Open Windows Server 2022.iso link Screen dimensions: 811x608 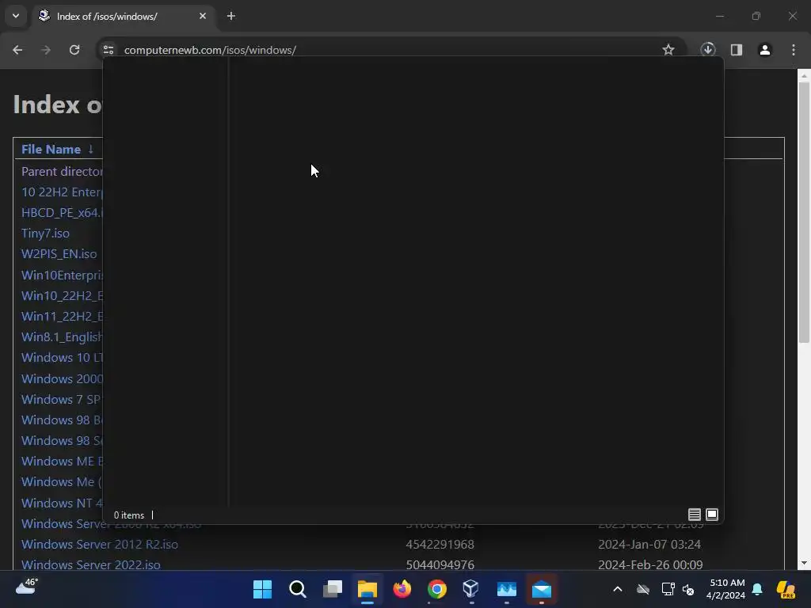pos(91,565)
